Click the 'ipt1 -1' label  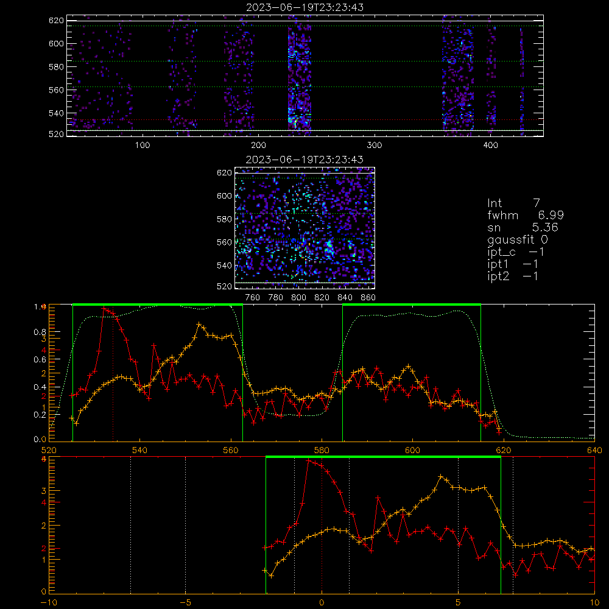(513, 264)
